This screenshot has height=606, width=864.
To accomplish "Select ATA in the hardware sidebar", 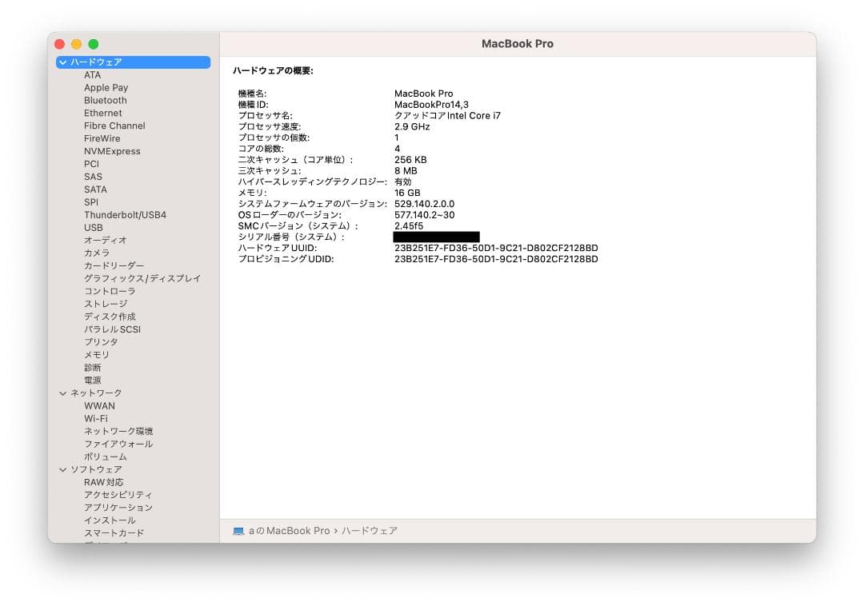I will click(x=93, y=74).
